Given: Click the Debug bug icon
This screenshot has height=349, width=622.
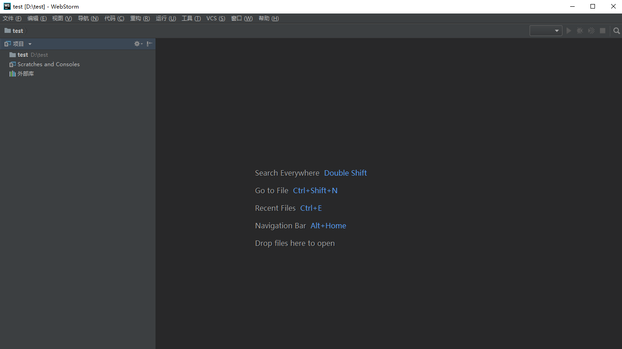Looking at the screenshot, I should point(580,31).
